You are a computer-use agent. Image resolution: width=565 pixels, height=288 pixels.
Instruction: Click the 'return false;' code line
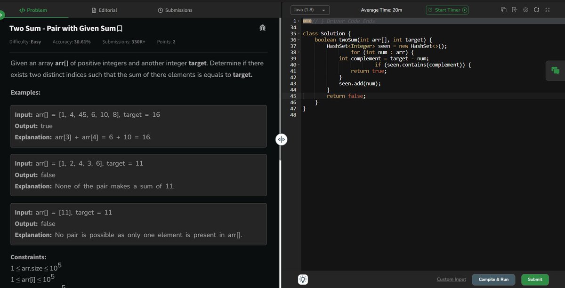pos(346,96)
